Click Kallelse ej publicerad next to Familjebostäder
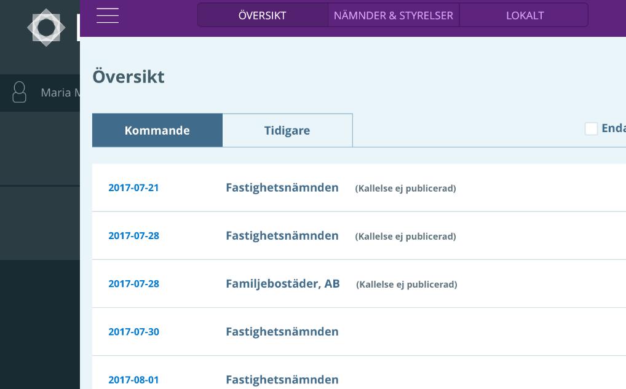The width and height of the screenshot is (626, 389). click(407, 285)
